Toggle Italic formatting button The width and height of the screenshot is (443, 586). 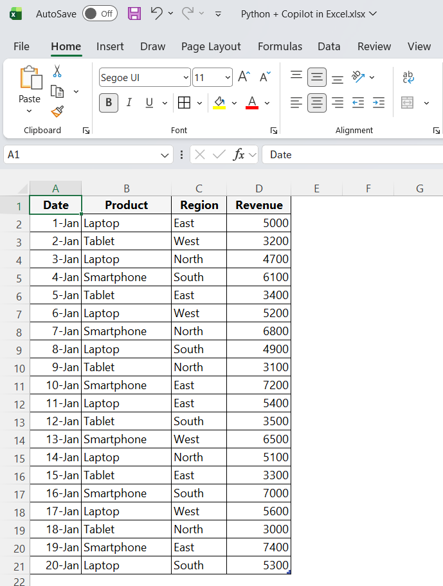(129, 102)
